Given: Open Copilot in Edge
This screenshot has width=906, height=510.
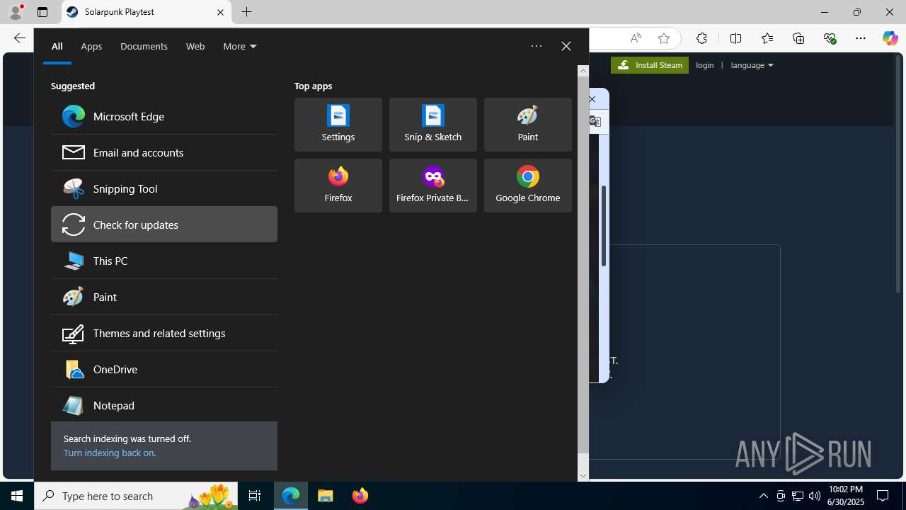Looking at the screenshot, I should 890,38.
